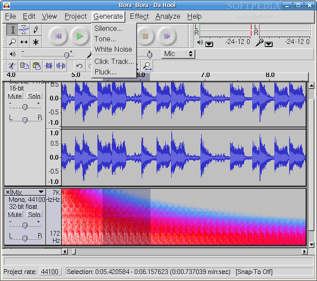Open input meter dropdown arrow
The height and width of the screenshot is (281, 317).
(269, 44)
